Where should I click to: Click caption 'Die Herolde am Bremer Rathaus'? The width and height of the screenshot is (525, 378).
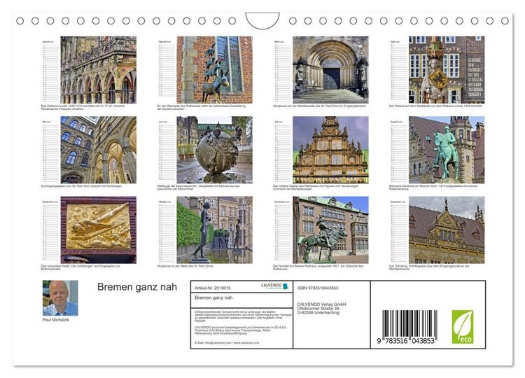tap(318, 267)
